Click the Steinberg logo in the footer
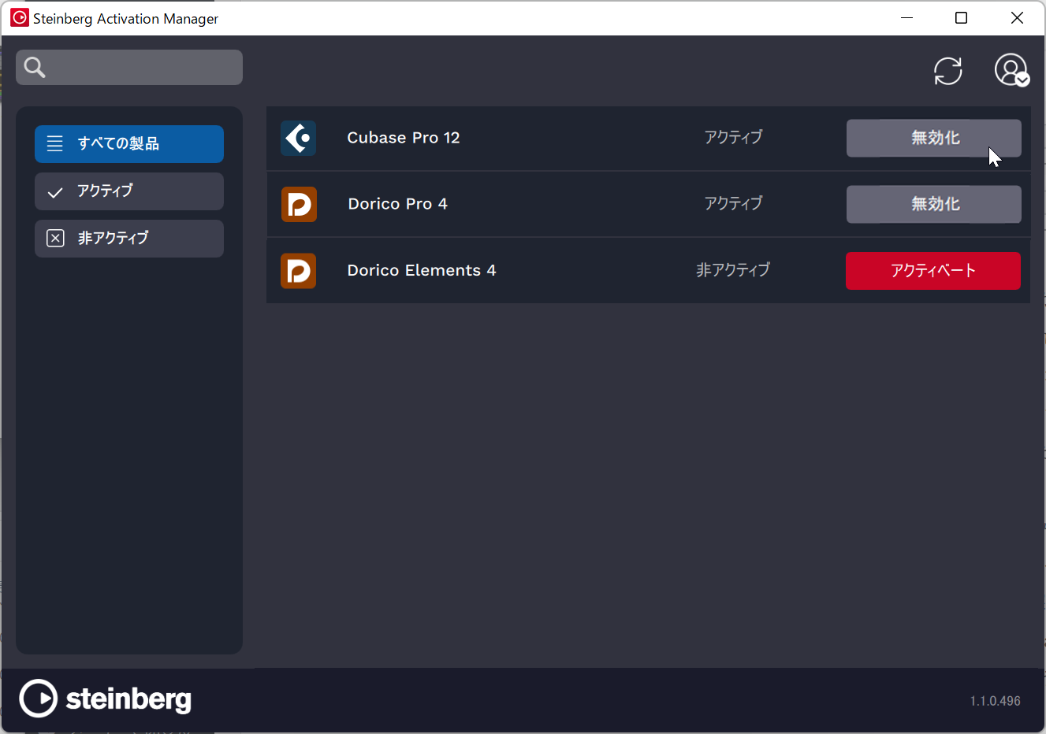This screenshot has width=1046, height=734. (x=106, y=699)
